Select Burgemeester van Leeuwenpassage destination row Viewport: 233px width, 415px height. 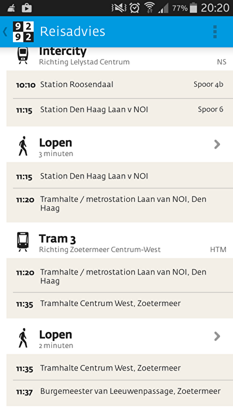tap(120, 391)
